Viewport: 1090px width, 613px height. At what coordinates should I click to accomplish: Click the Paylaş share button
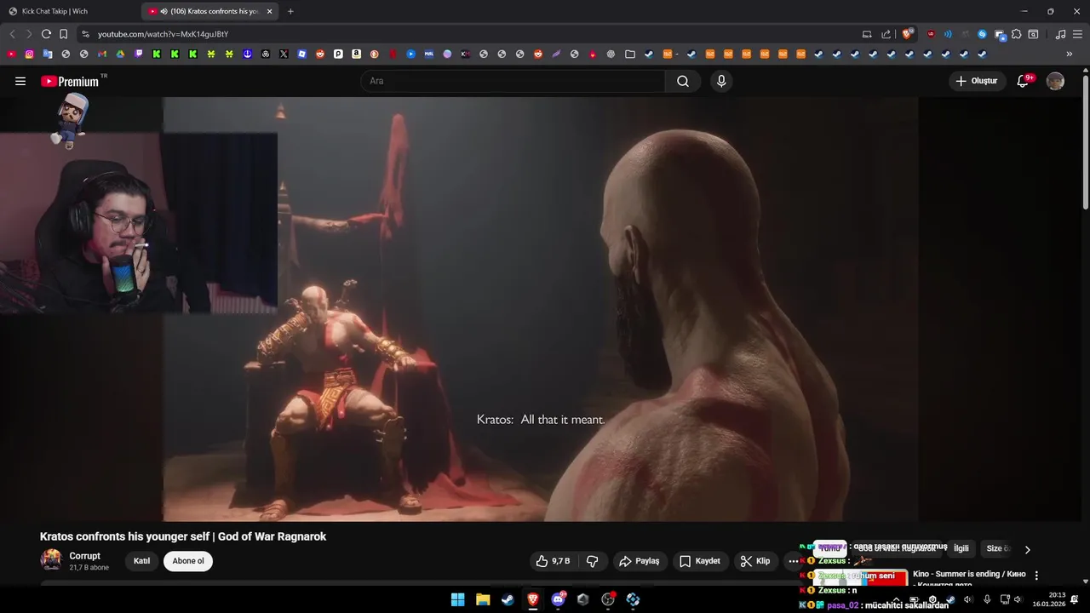pos(640,561)
